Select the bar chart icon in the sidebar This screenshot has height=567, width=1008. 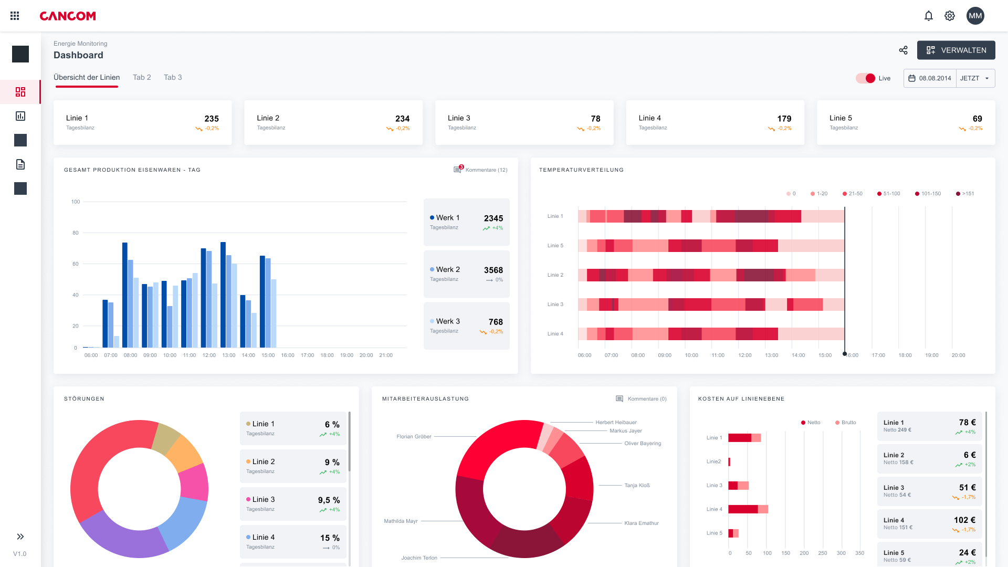click(20, 115)
